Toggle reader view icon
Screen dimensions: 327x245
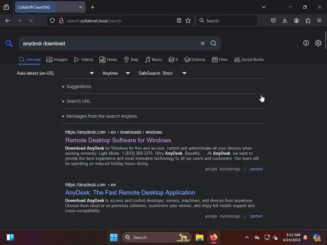click(x=179, y=20)
